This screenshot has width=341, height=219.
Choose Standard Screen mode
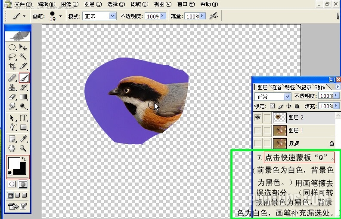click(10, 195)
